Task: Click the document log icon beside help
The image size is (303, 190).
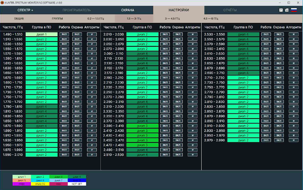Action: pyautogui.click(x=287, y=10)
